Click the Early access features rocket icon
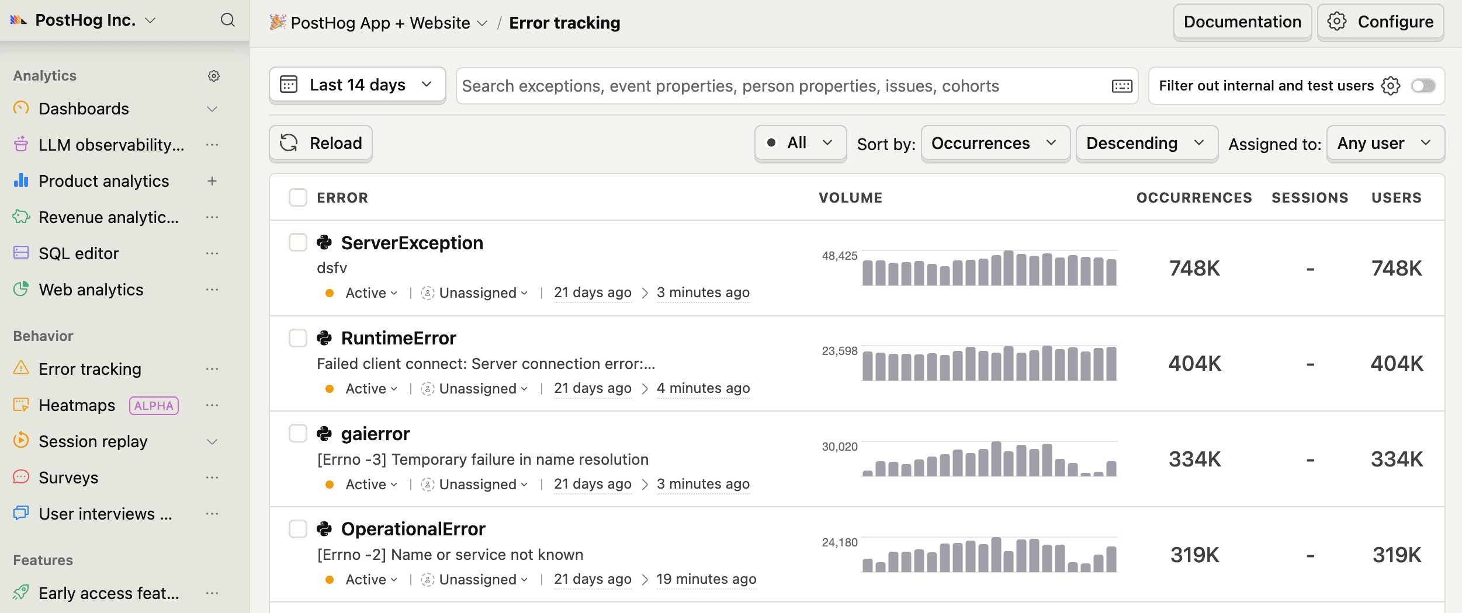 point(21,593)
